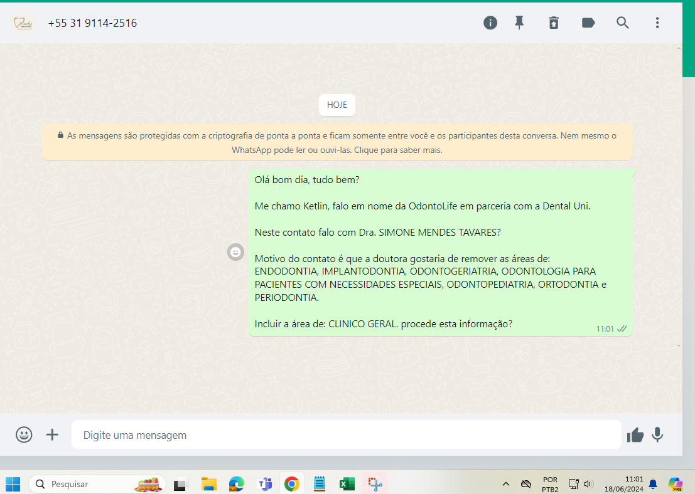
Task: Launch Microsoft Edge from the taskbar
Action: coord(237,484)
